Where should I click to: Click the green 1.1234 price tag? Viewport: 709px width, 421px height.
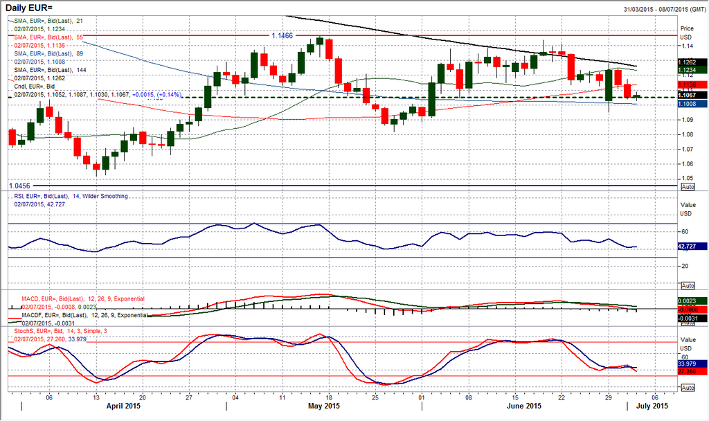pos(692,70)
